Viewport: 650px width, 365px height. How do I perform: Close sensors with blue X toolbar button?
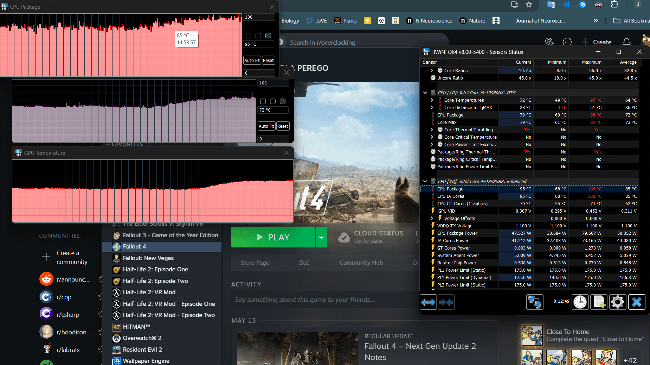coord(637,302)
